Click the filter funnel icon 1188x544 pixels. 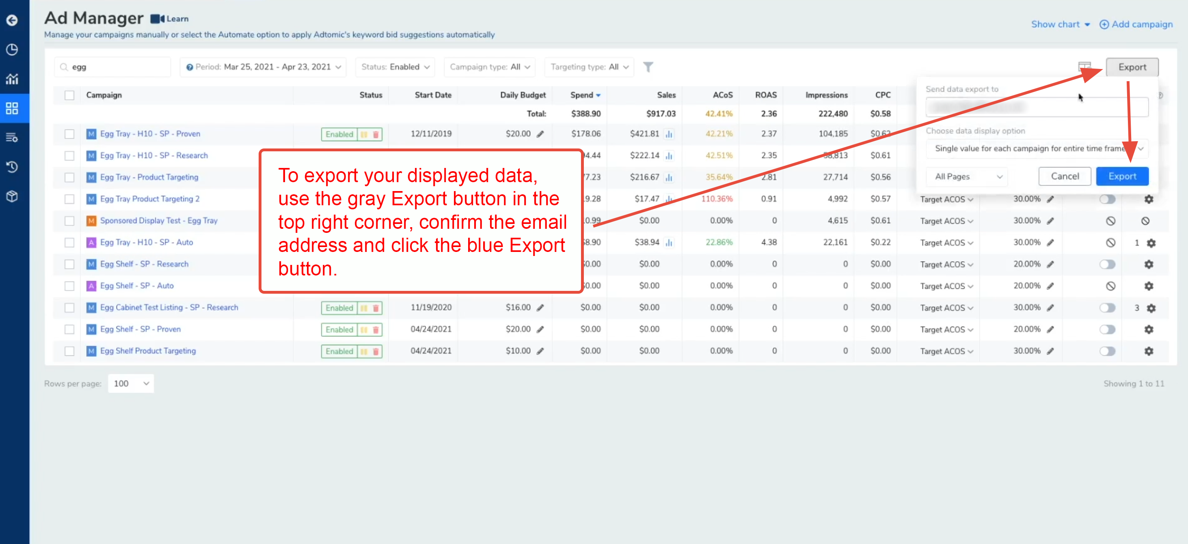648,67
